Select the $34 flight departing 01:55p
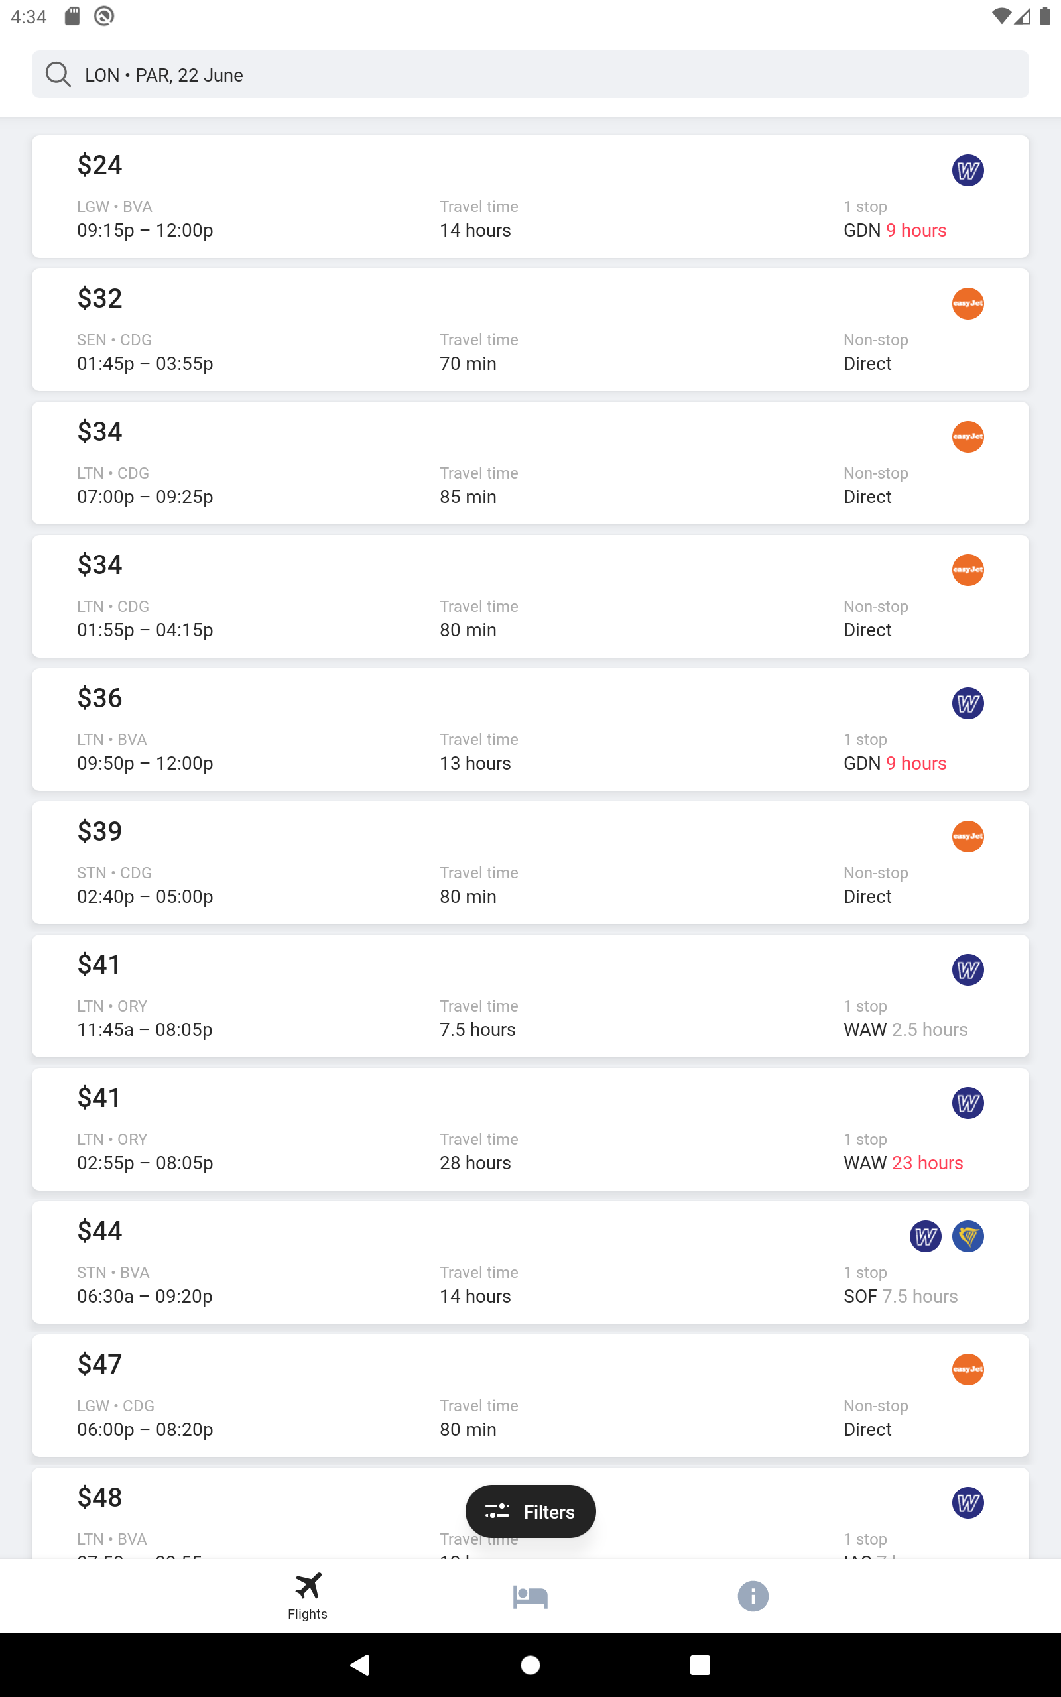Viewport: 1061px width, 1697px height. click(530, 596)
